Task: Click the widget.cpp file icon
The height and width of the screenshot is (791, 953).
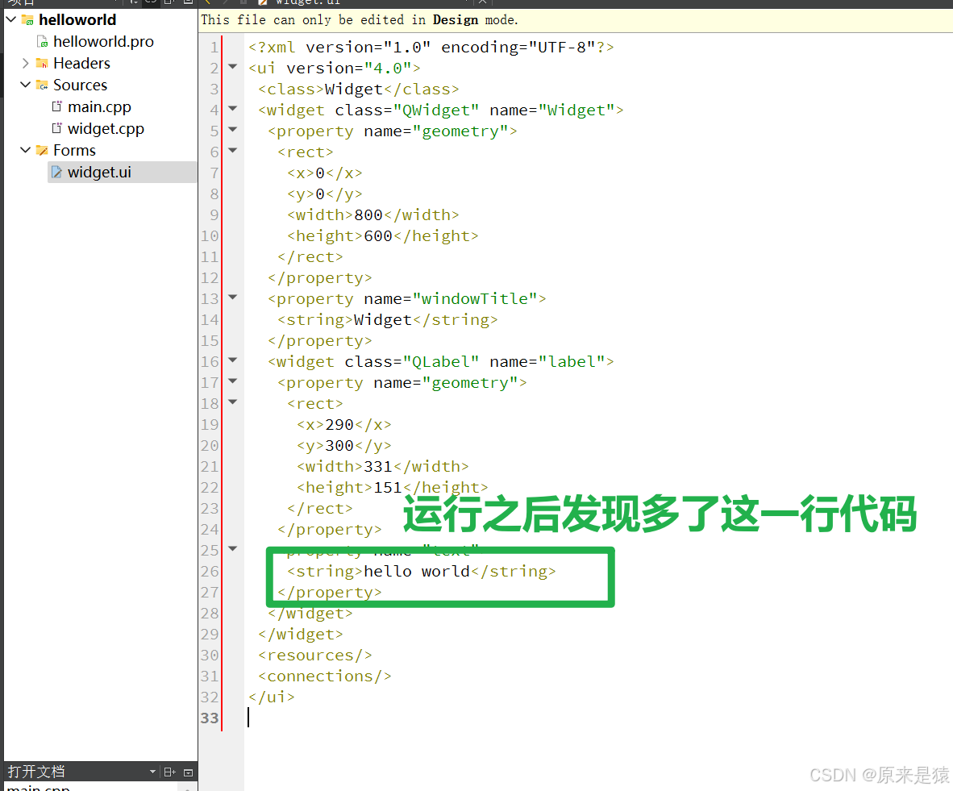Action: pyautogui.click(x=56, y=128)
